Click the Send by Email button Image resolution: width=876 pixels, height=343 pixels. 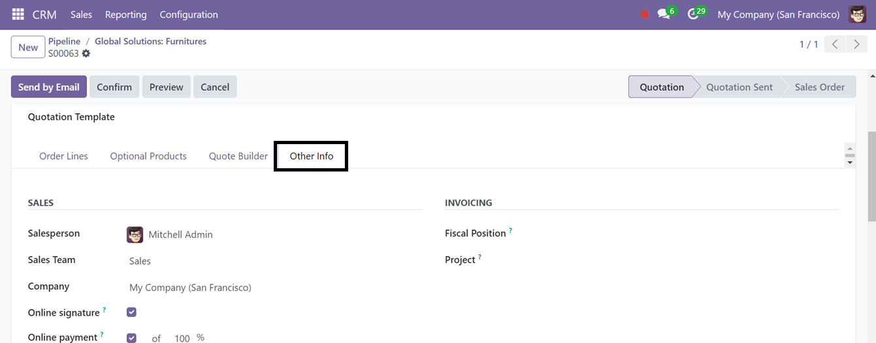[x=48, y=87]
